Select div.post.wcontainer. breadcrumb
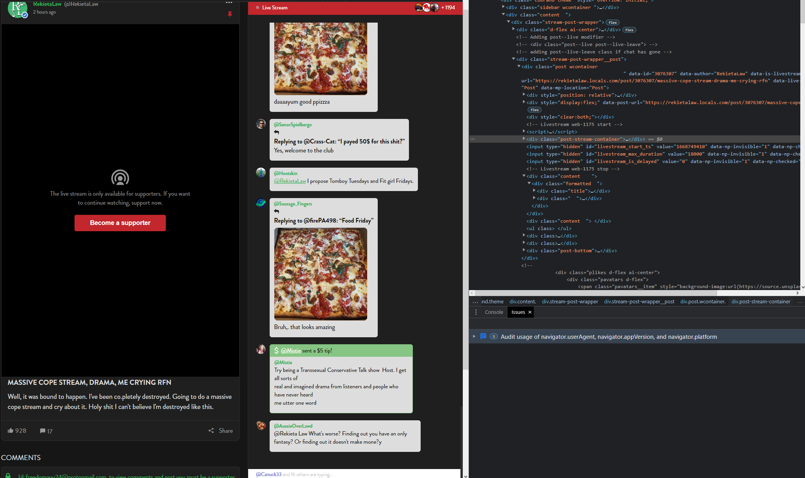Image resolution: width=805 pixels, height=478 pixels. (x=703, y=301)
